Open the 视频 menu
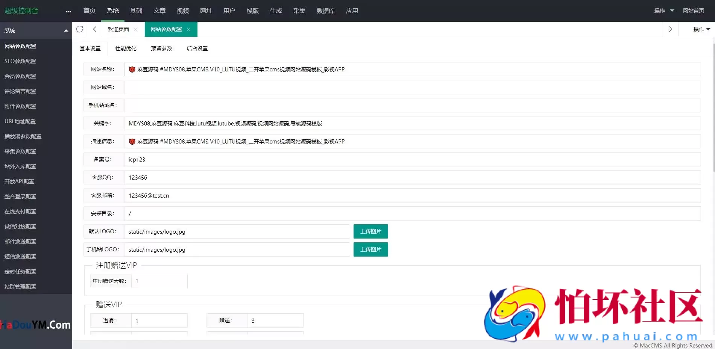 point(182,11)
